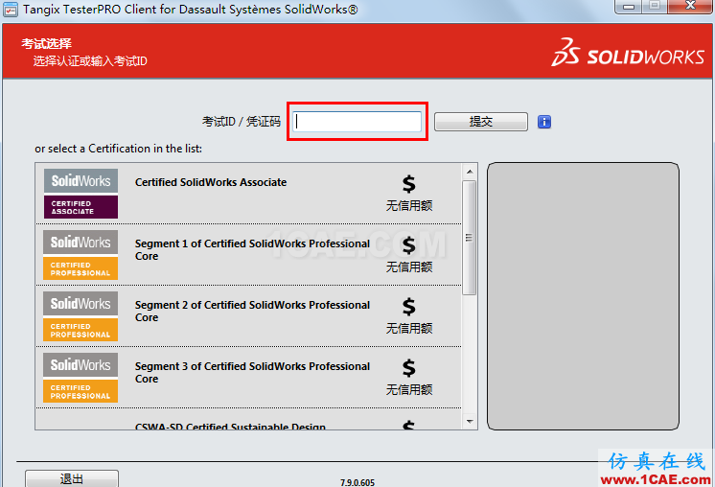Select Segment 1 of Certified SolidWorks Professional Core
The image size is (715, 487).
(x=248, y=255)
